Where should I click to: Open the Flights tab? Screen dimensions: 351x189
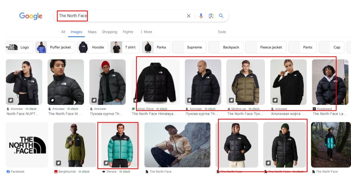128,32
